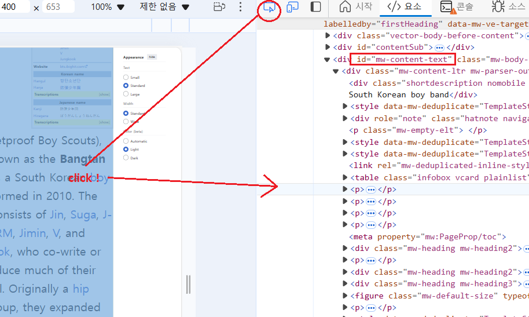Open the V link in the article
Image resolution: width=529 pixels, height=317 pixels.
tap(56, 233)
